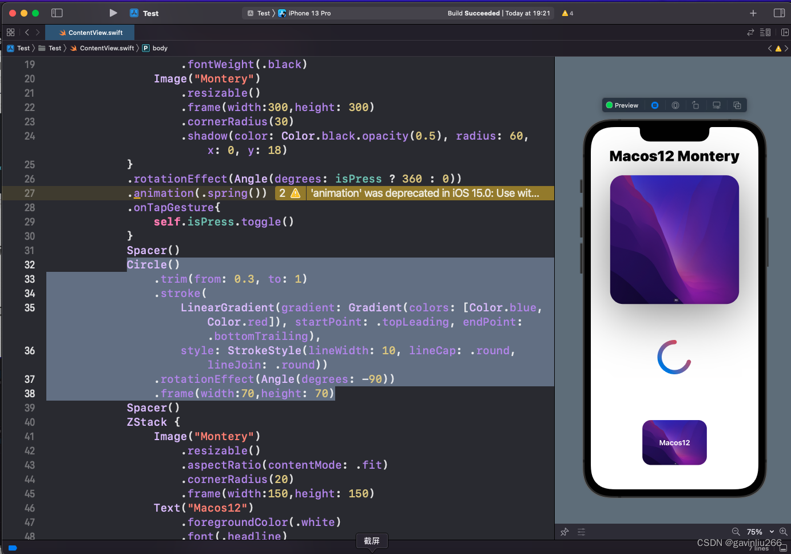Expand the deprecated animation warning message
This screenshot has height=554, width=791.
click(x=425, y=193)
